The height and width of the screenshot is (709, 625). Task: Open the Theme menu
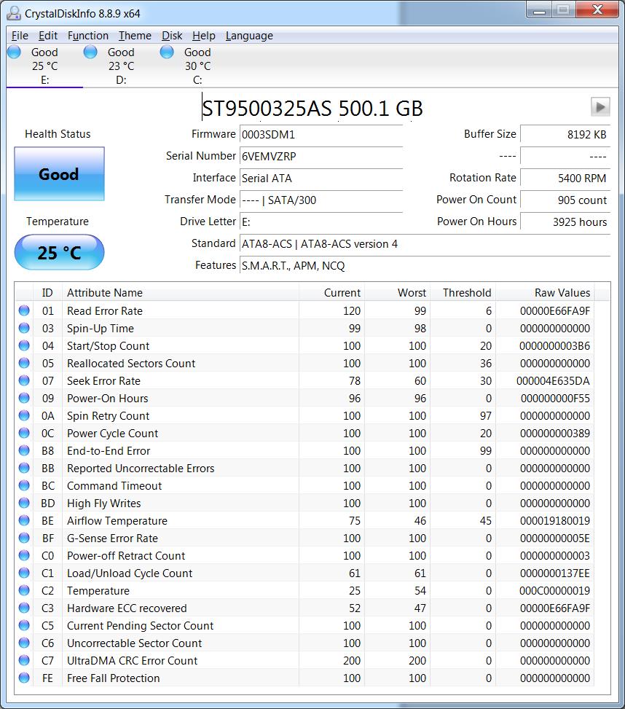(x=135, y=36)
